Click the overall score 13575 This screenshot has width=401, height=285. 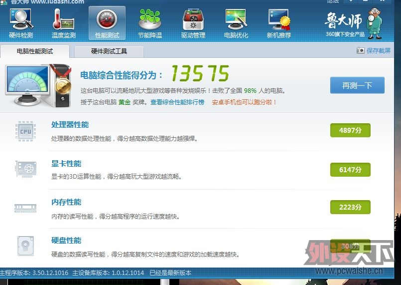point(200,73)
